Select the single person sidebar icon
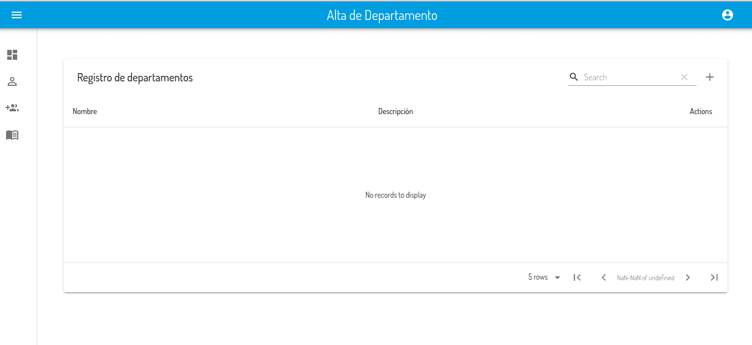 click(x=12, y=81)
